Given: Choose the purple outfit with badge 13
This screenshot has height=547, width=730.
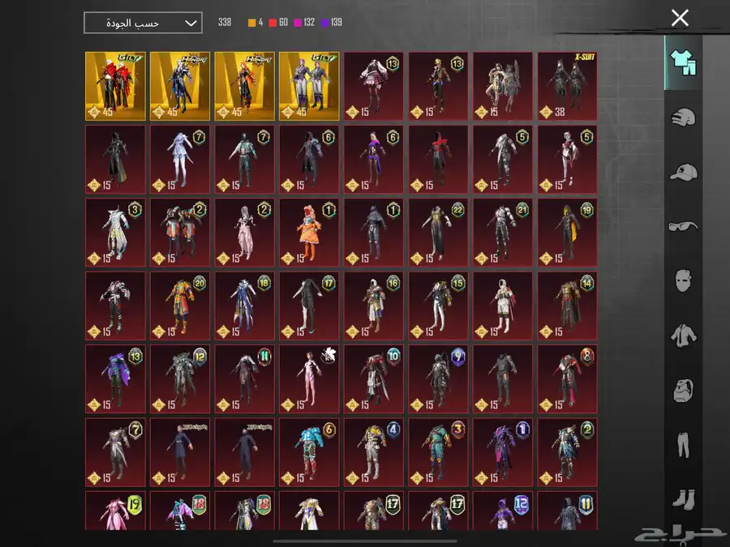Looking at the screenshot, I should click(115, 379).
